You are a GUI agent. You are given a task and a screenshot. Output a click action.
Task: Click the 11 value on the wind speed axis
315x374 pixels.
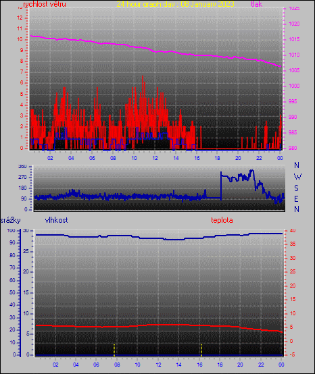[x=20, y=28]
